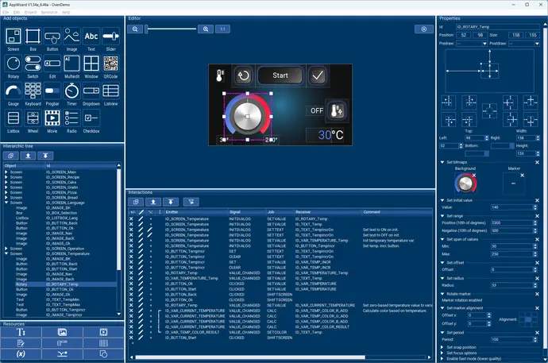Select the QRCode object icon
Screen dimensions: 548x363
[x=110, y=64]
